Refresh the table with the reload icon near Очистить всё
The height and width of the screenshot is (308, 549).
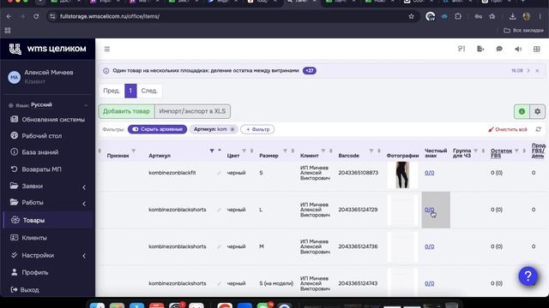pyautogui.click(x=538, y=129)
